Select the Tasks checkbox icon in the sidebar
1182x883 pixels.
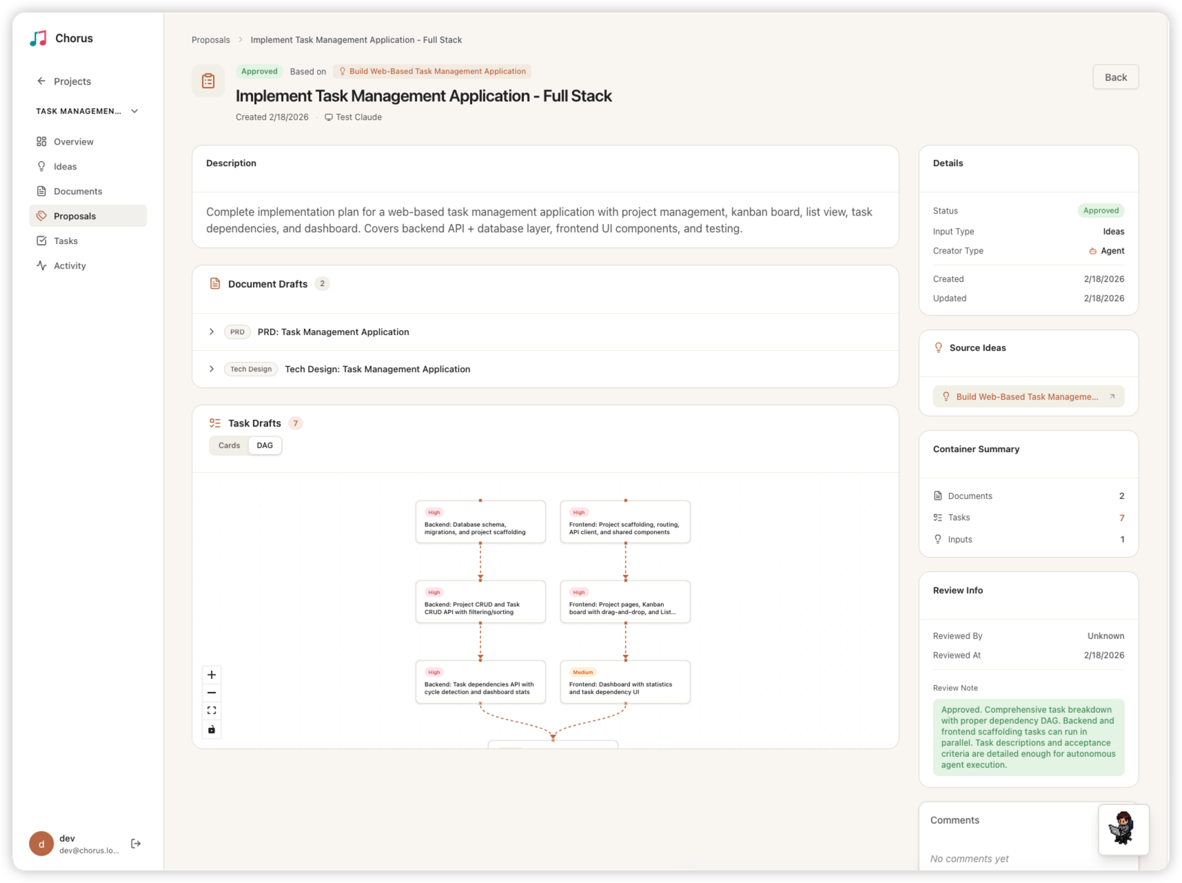coord(42,241)
